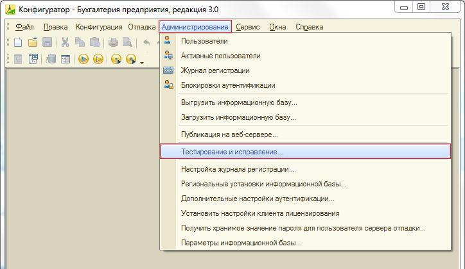The image size is (465, 269).
Task: Click the Open file folder icon
Action: point(33,42)
